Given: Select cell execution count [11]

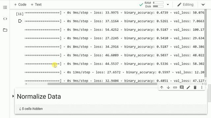Looking at the screenshot, I should point(20,14).
